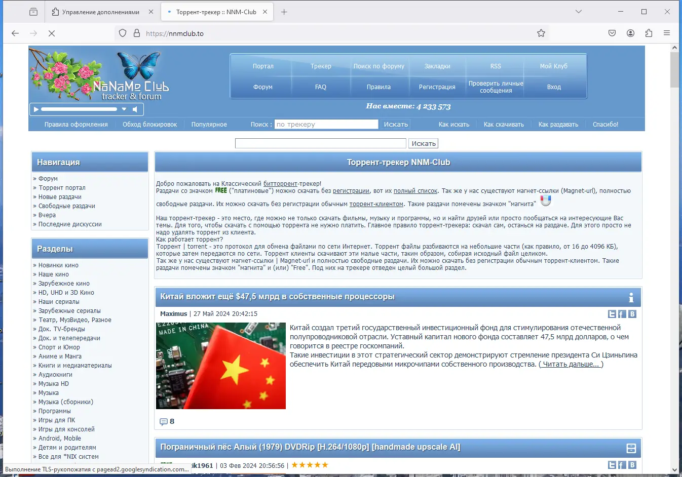
Task: Show site security padlock info
Action: 137,33
